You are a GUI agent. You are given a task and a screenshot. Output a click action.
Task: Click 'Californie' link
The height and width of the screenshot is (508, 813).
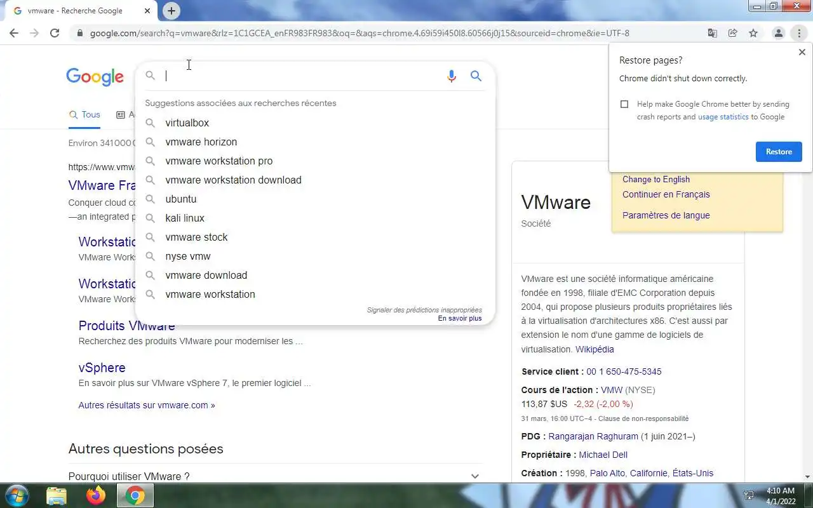coord(648,473)
